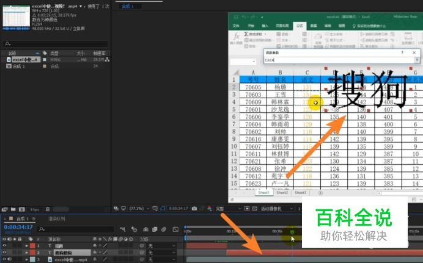Open grid and guide options icon
Image resolution: width=423 pixels, height=263 pixels.
point(155,209)
